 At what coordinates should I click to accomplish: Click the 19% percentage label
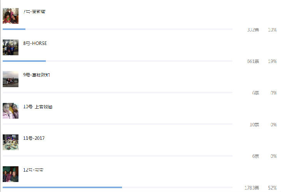tap(272, 61)
